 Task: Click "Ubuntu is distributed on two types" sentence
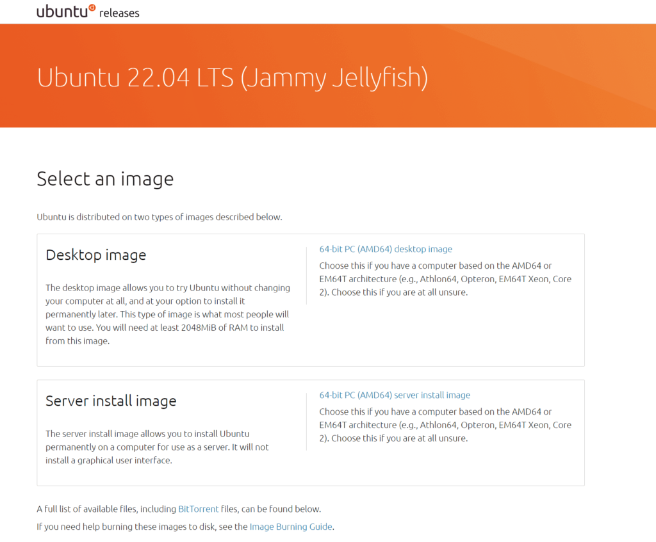[160, 217]
